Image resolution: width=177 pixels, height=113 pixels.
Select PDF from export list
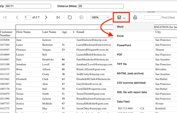tap(120, 55)
